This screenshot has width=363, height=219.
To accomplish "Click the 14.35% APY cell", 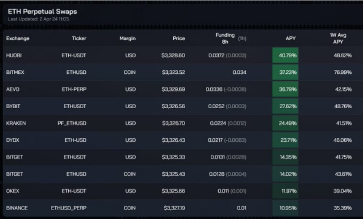I will point(285,157).
